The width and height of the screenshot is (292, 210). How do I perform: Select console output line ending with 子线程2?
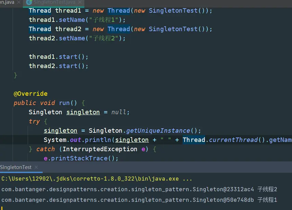coord(139,189)
